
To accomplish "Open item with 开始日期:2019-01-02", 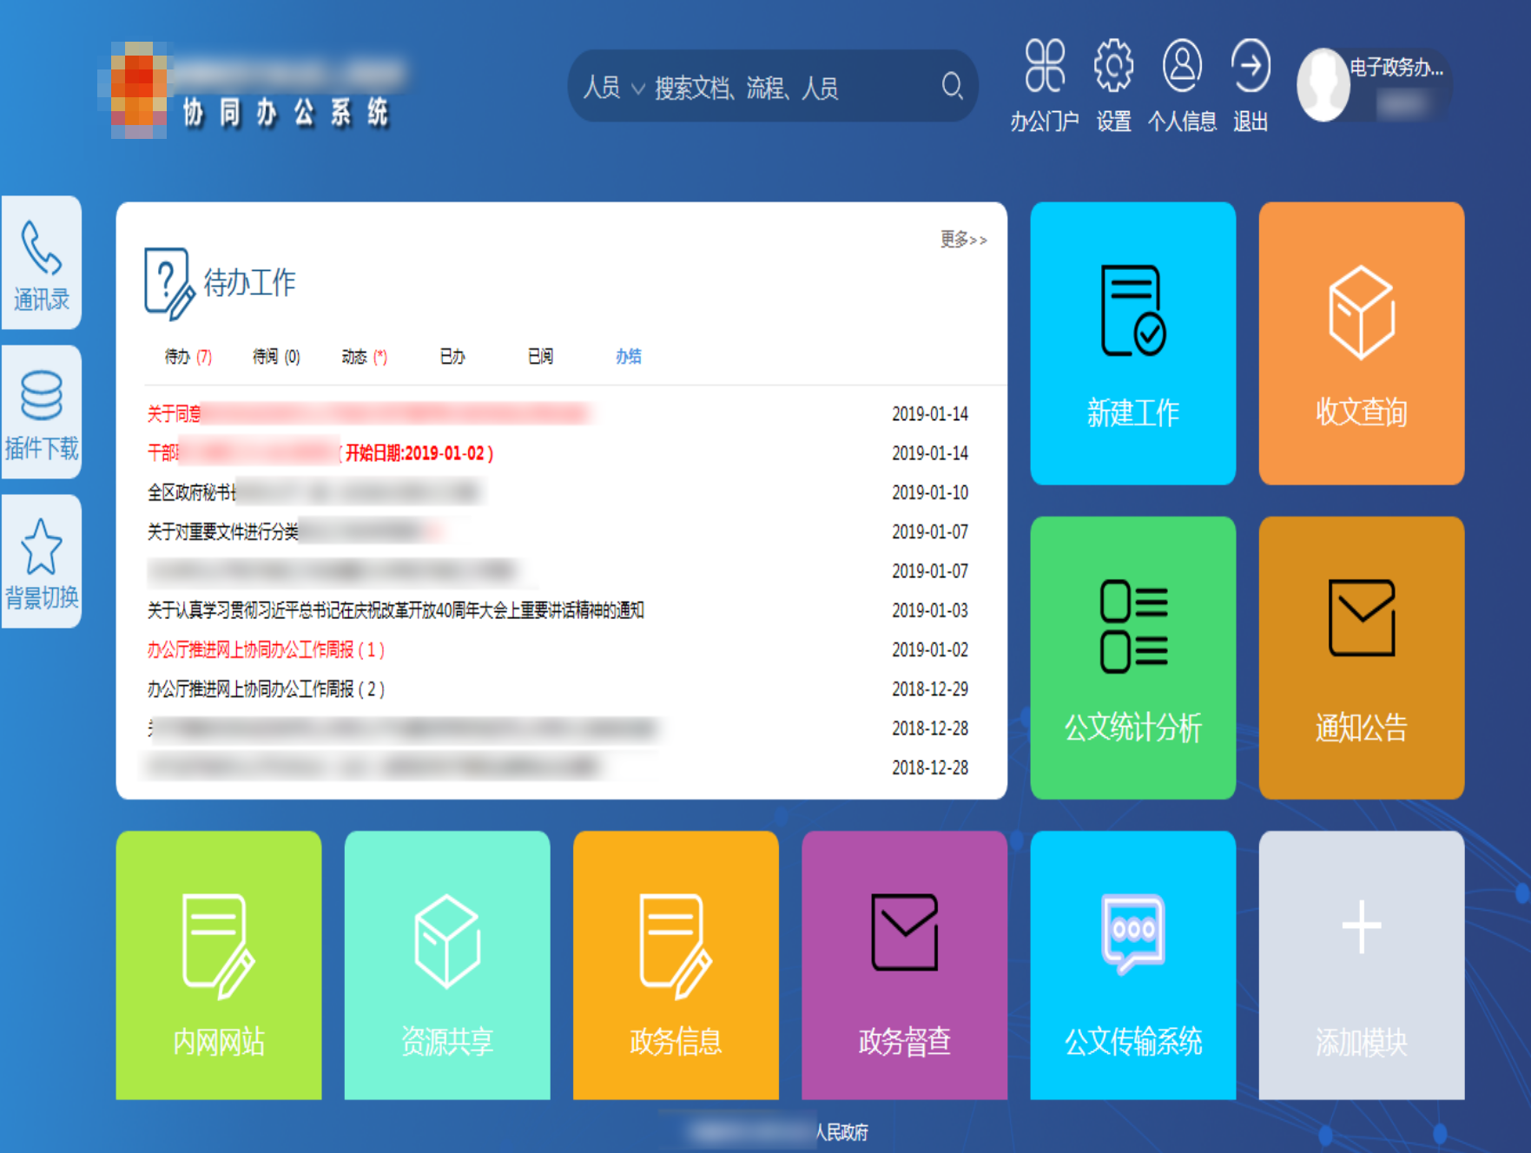I will tap(320, 452).
